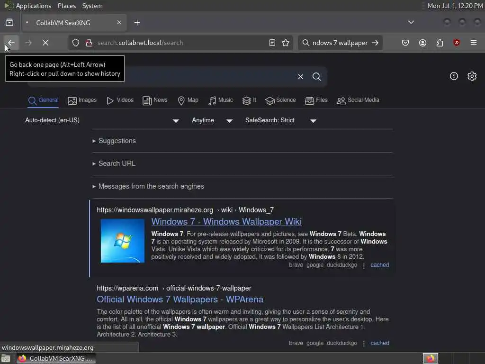Expand the Search URL section
The height and width of the screenshot is (364, 485).
pos(114,164)
